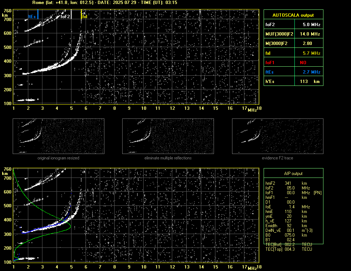351x271 pixels.
Task: Select the foF2 '05.0' value in AIP output
Action: [x=291, y=188]
